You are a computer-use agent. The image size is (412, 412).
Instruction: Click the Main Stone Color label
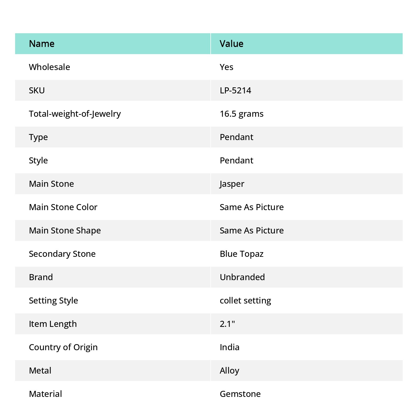click(63, 207)
